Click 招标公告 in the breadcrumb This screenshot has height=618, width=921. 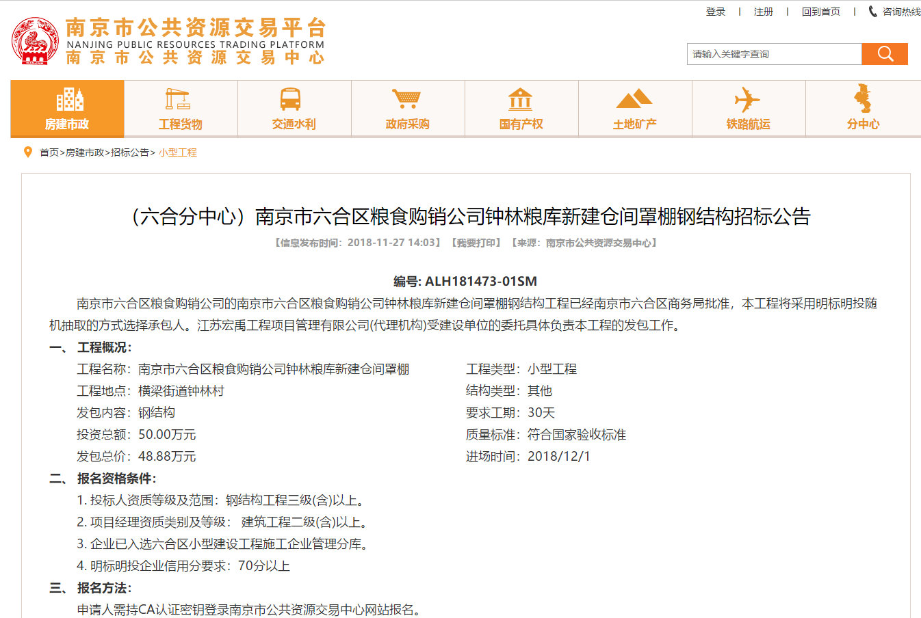[130, 152]
